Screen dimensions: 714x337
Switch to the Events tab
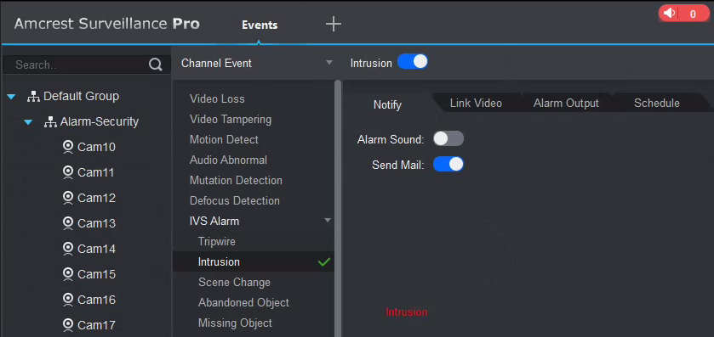[x=260, y=25]
